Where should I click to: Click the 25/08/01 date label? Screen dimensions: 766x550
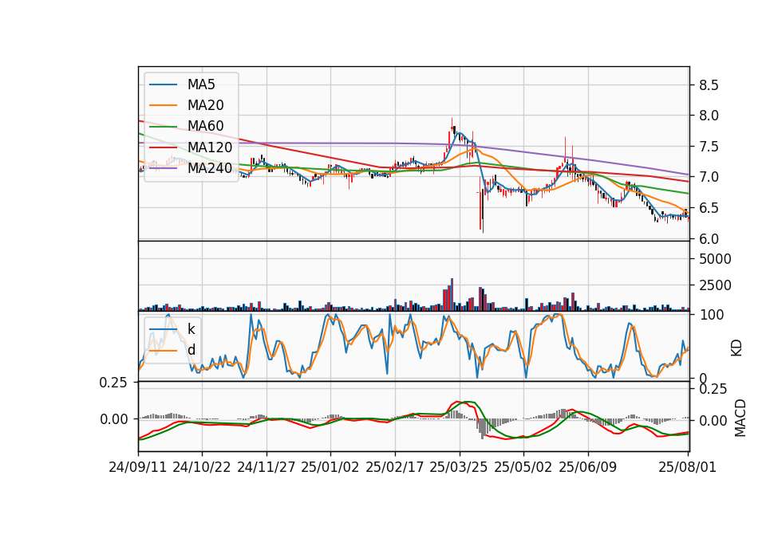687,467
